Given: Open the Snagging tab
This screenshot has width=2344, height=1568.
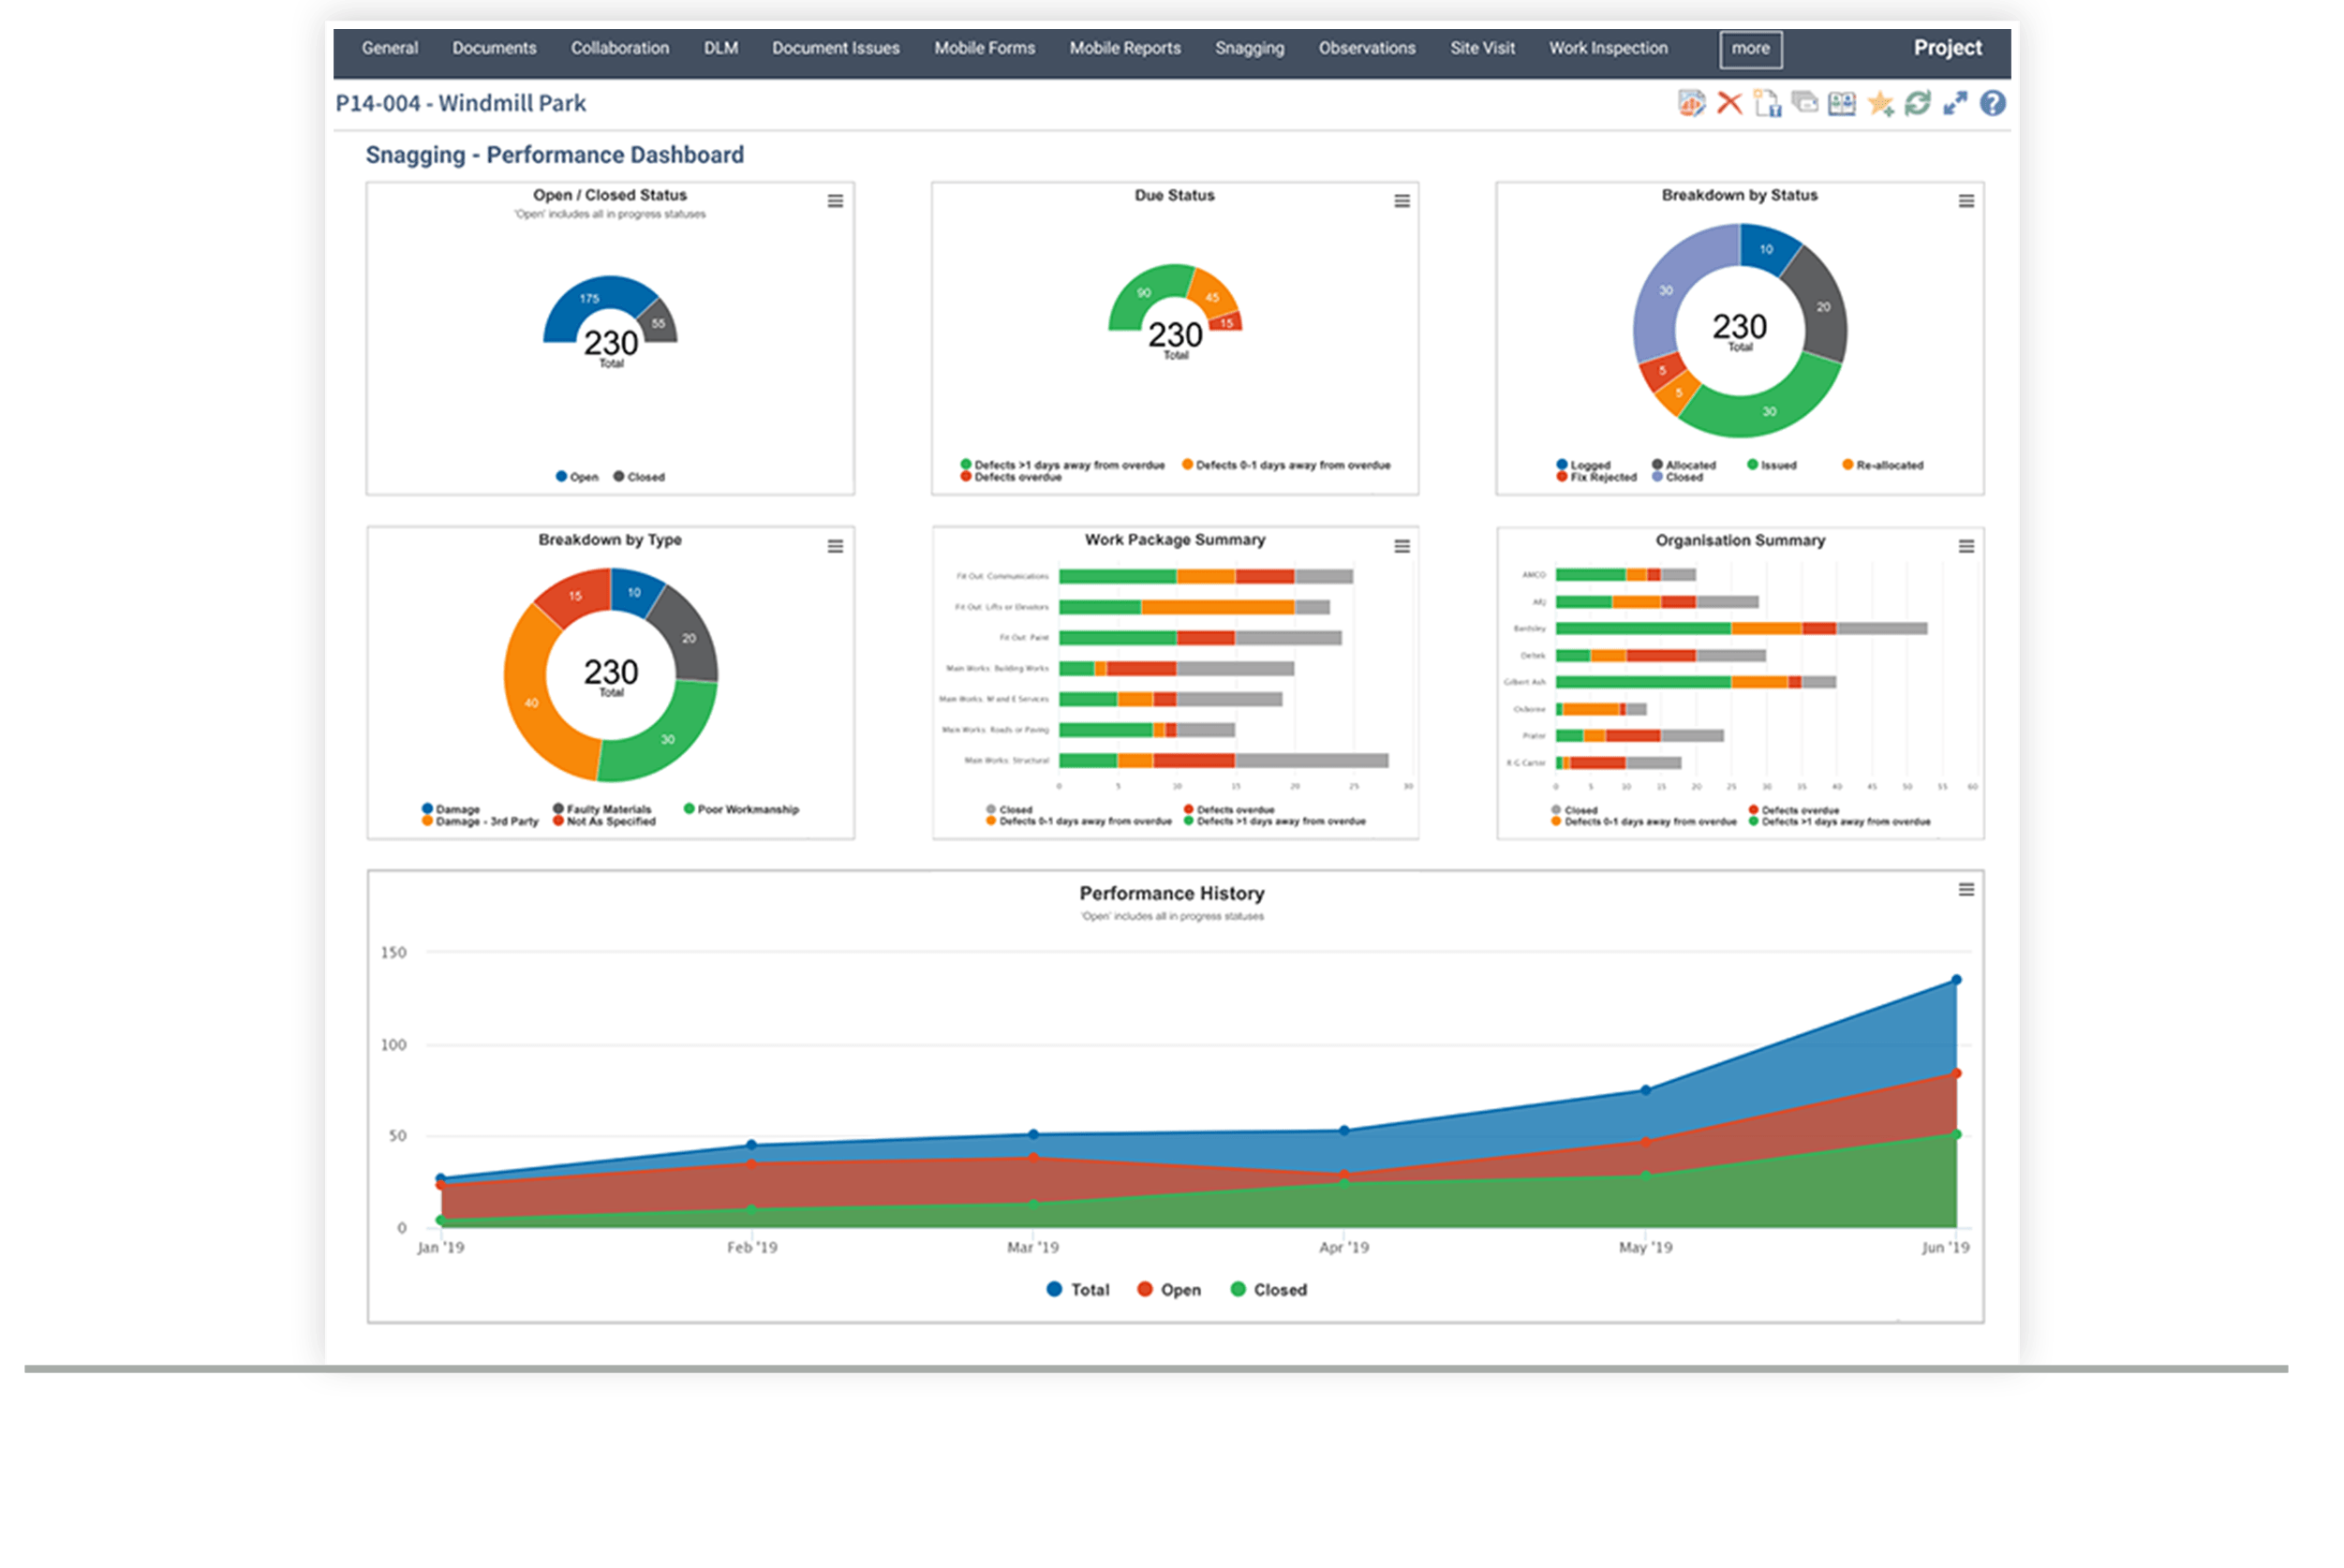Looking at the screenshot, I should click(x=1249, y=48).
